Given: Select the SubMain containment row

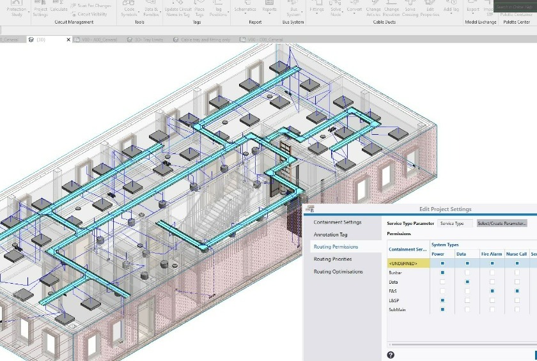Looking at the screenshot, I should click(409, 309).
